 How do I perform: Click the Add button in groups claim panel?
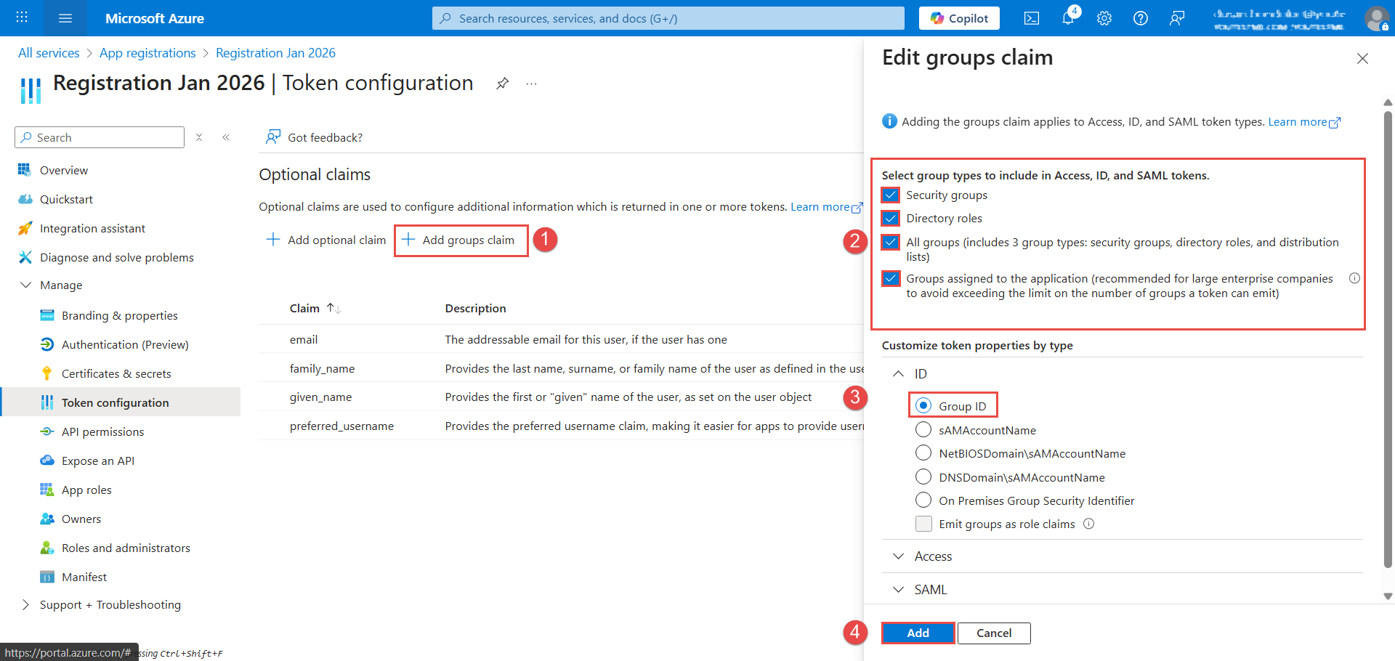[918, 633]
